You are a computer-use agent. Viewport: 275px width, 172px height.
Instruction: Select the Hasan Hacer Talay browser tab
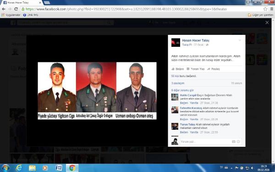click(22, 3)
